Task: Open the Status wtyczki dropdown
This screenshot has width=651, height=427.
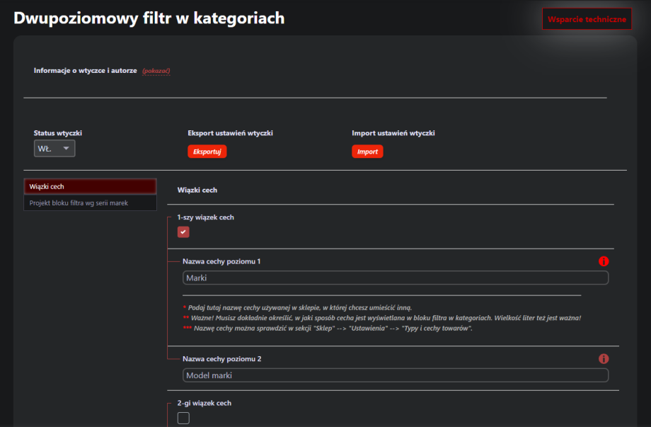Action: point(54,149)
